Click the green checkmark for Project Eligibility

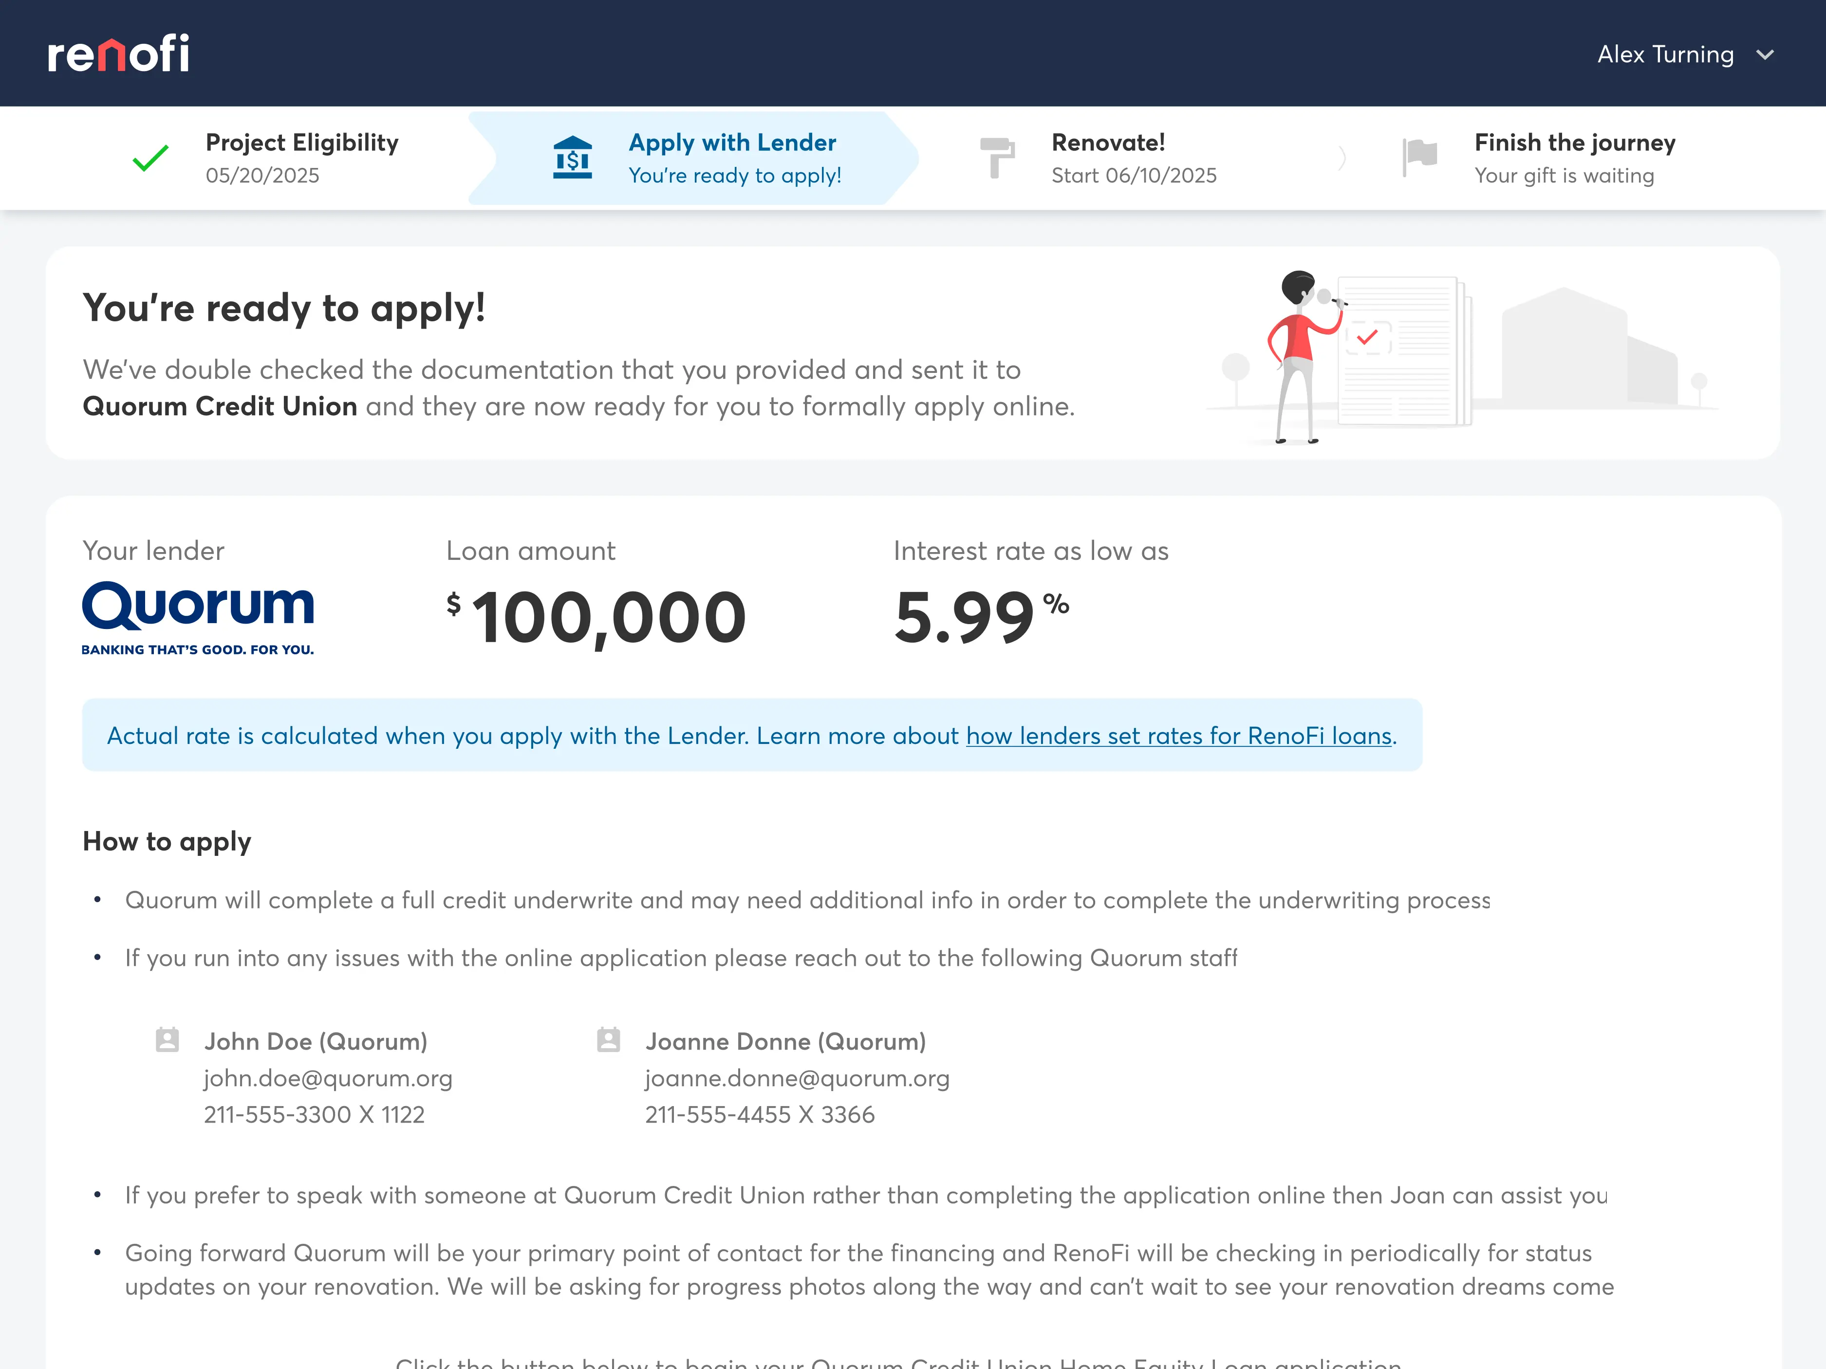[150, 158]
